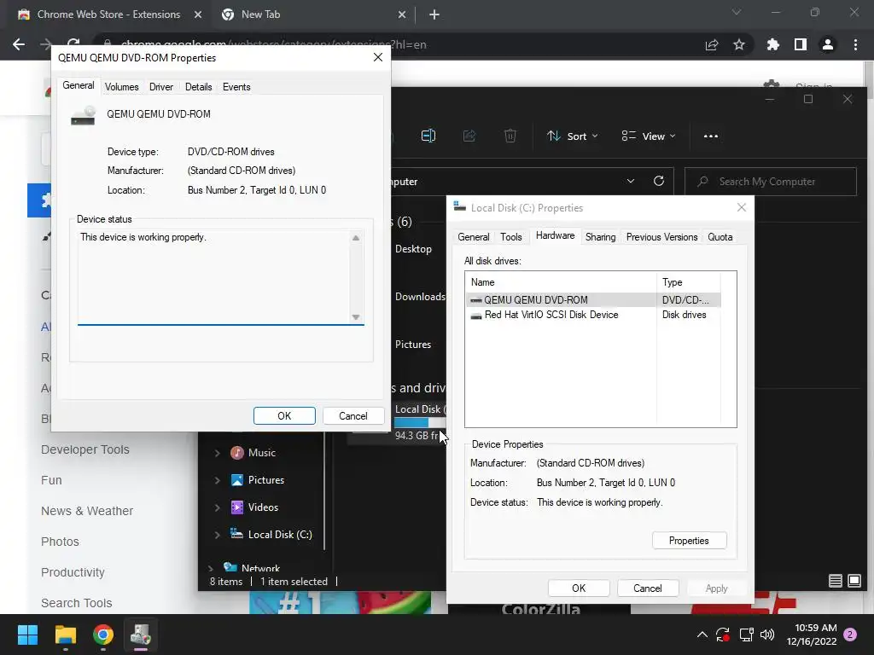Open the Chrome Extensions puzzle icon
The height and width of the screenshot is (655, 874).
[x=772, y=44]
